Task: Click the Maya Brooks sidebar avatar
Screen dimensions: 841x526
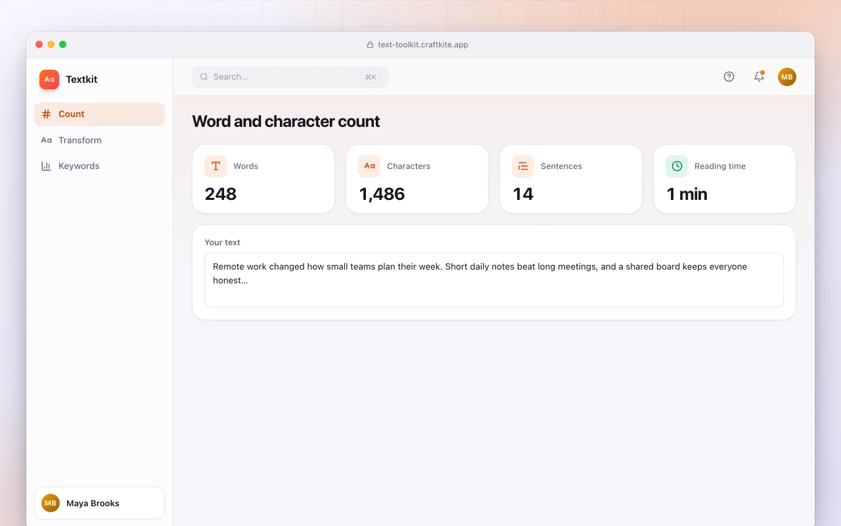Action: click(51, 503)
